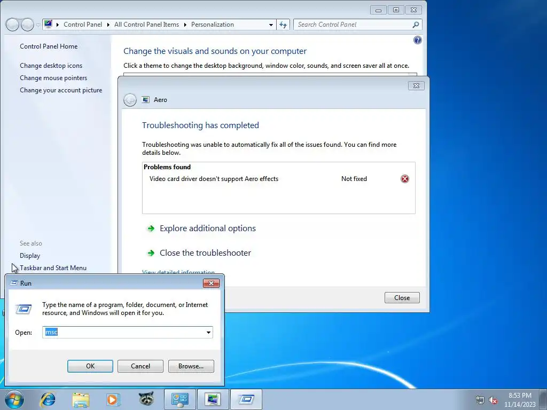Launch Internet Explorer from the taskbar
Viewport: 547px width, 410px height.
(48, 399)
